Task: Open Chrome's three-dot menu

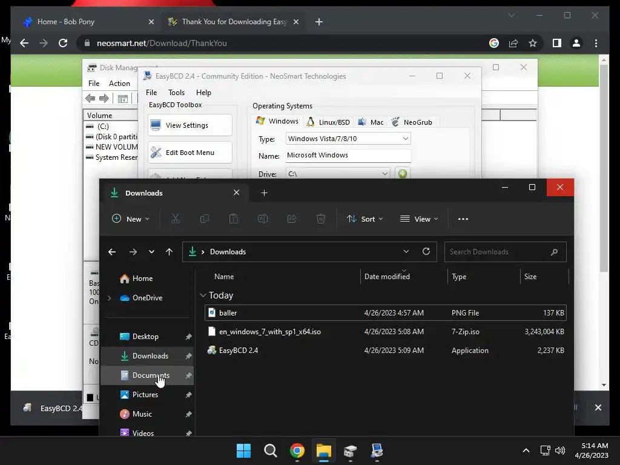Action: click(596, 43)
